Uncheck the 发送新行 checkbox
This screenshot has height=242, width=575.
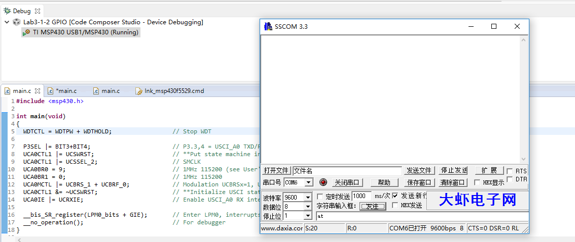(x=395, y=196)
